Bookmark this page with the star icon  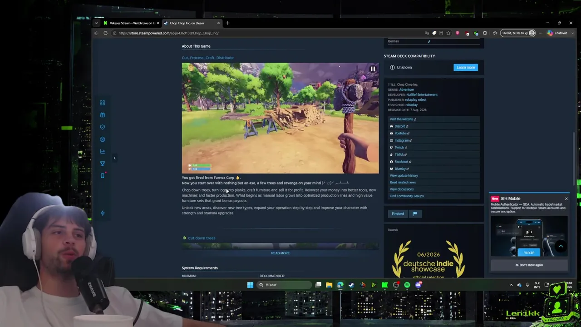point(448,33)
